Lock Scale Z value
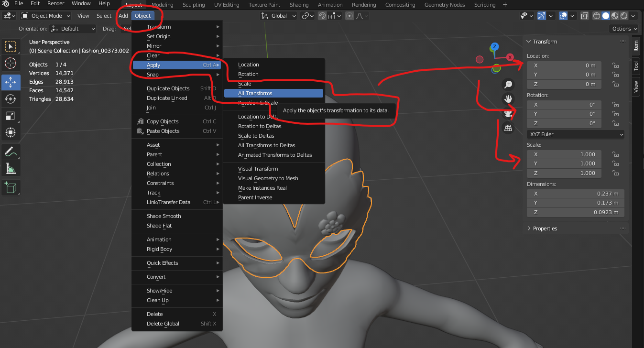 [x=616, y=173]
